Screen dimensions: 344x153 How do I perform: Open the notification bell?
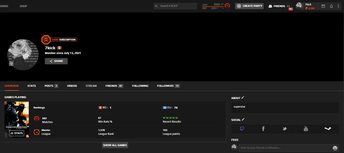pyautogui.click(x=331, y=6)
